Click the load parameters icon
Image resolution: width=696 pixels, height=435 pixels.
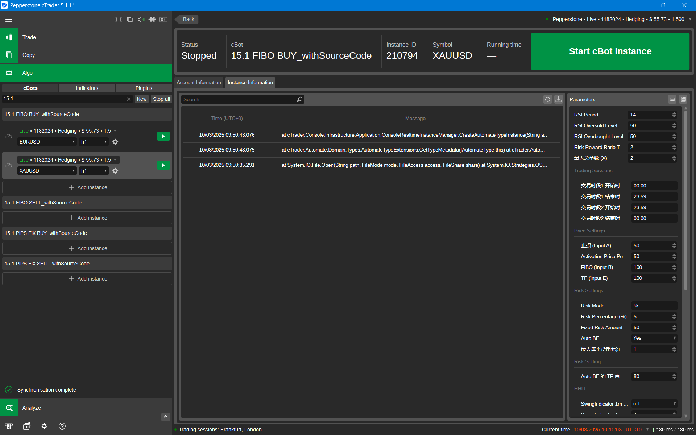[672, 99]
